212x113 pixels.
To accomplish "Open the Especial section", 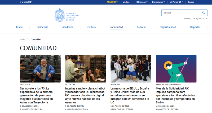I will [142, 27].
